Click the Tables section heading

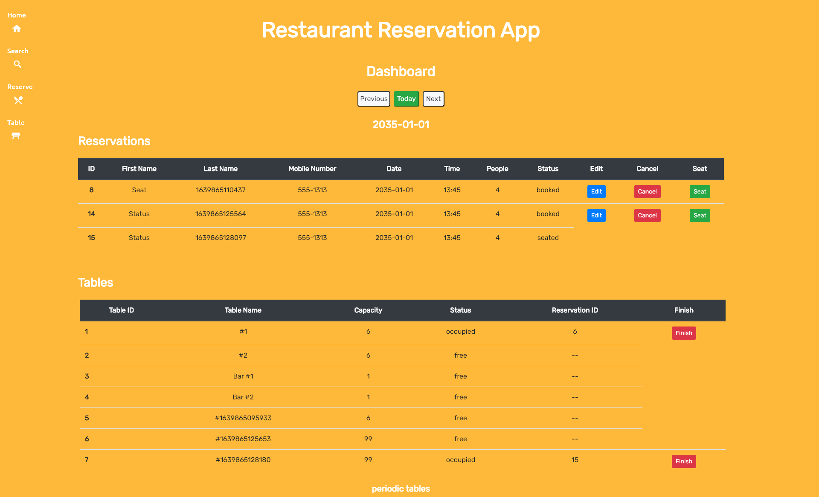[96, 283]
